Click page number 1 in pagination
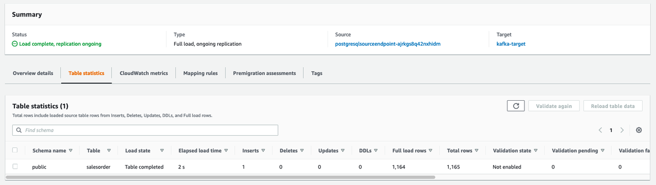Image resolution: width=656 pixels, height=185 pixels. (x=611, y=130)
